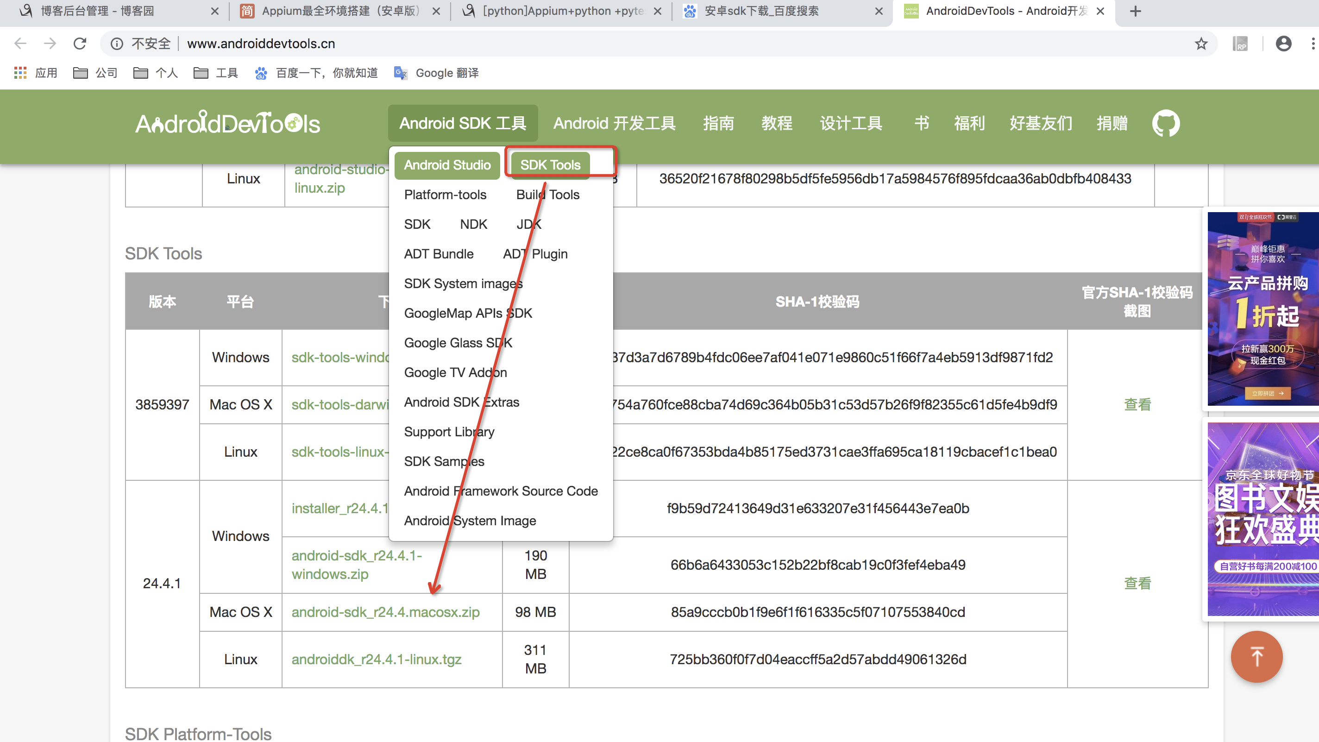Open the GitHub icon in site navigation
This screenshot has height=742, width=1319.
(x=1165, y=123)
